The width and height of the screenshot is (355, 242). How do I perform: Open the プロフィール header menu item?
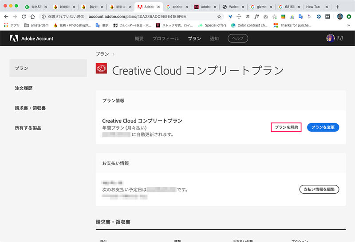click(x=166, y=38)
